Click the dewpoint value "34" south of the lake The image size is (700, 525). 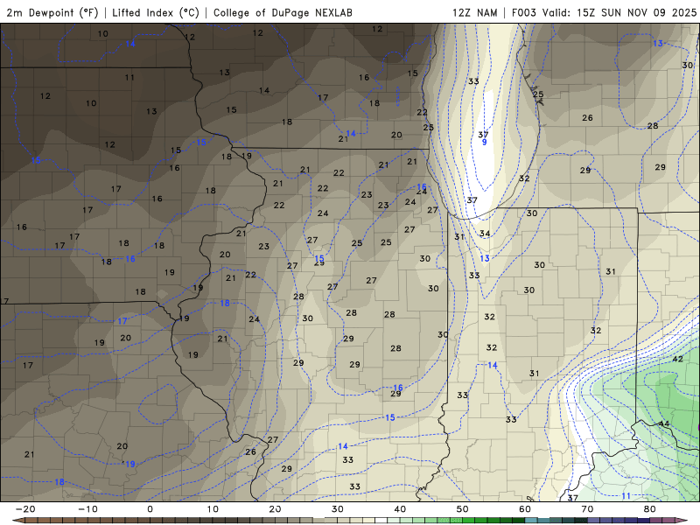click(485, 234)
